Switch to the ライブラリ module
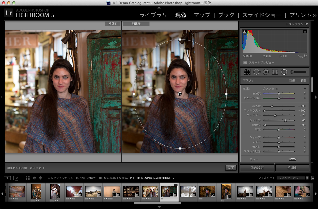The width and height of the screenshot is (318, 209). coord(153,15)
